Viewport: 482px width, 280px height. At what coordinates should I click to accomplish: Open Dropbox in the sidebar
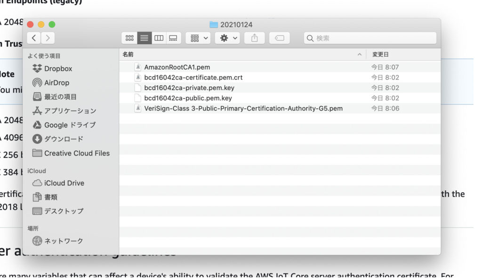(58, 69)
